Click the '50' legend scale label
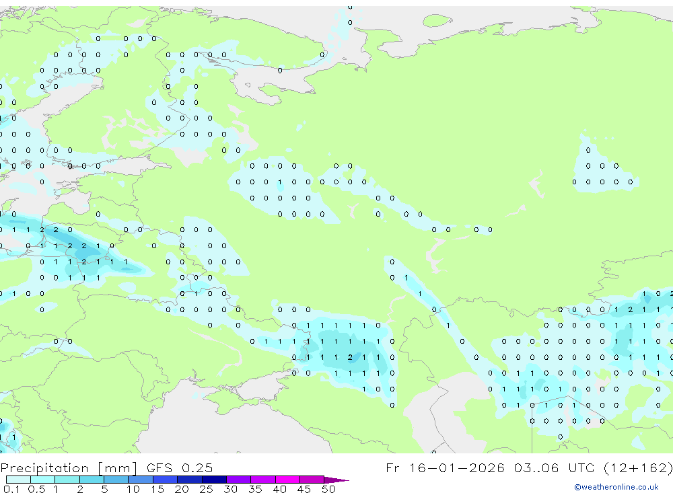The height and width of the screenshot is (493, 673). [328, 489]
